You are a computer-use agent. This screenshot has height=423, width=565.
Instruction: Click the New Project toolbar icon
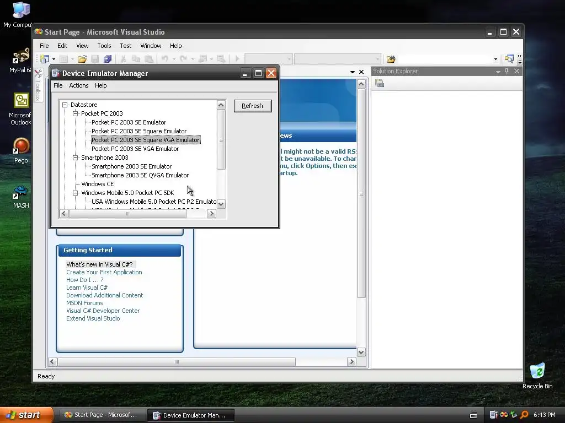[45, 58]
